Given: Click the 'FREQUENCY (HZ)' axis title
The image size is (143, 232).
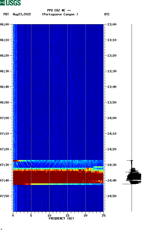Looking at the screenshot, I should pos(61,218).
